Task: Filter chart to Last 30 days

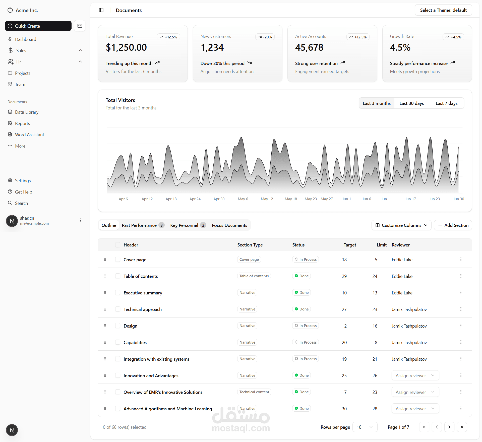Action: (411, 103)
